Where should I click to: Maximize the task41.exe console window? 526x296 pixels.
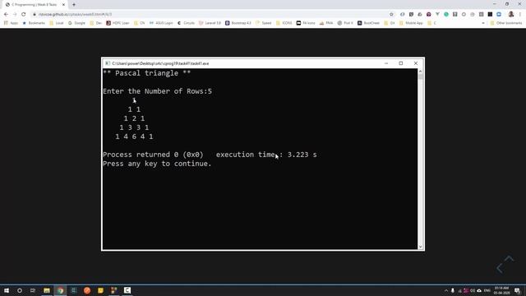coord(401,63)
